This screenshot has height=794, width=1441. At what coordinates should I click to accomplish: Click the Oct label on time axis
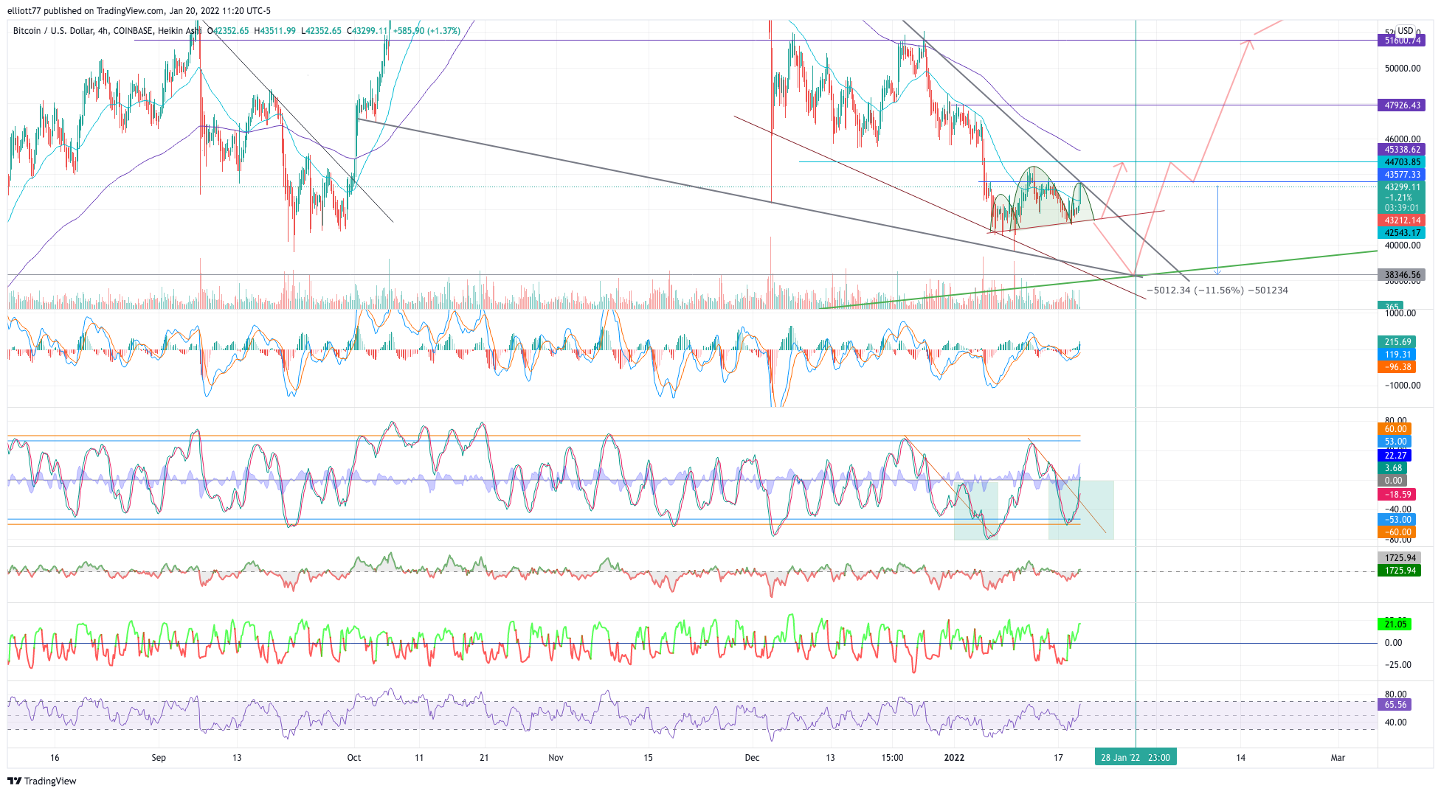[x=354, y=758]
